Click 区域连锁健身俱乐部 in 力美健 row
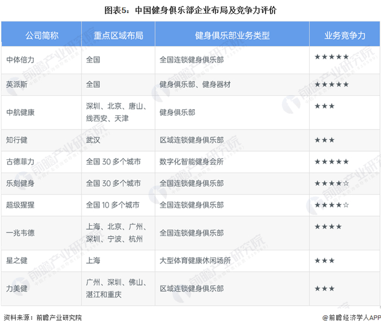The width and height of the screenshot is (381, 328). pyautogui.click(x=192, y=288)
